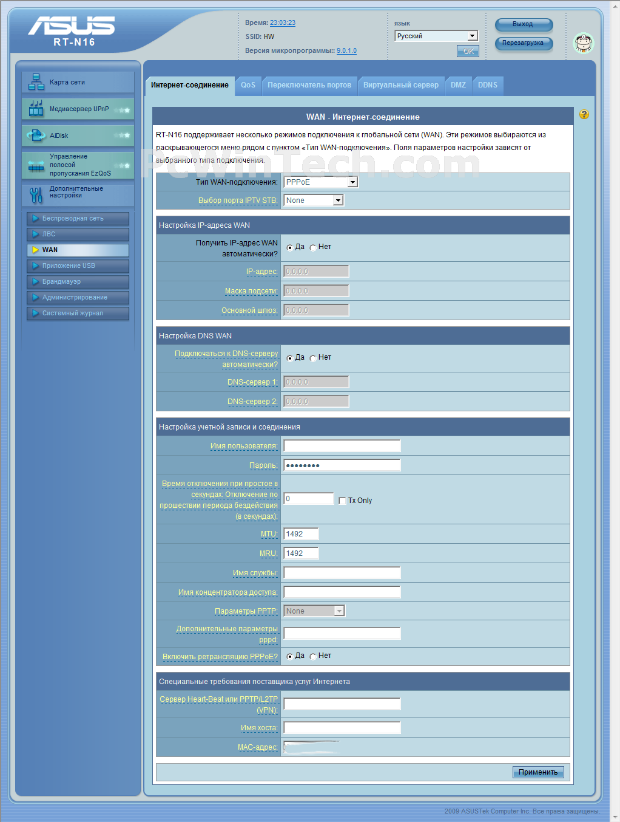The image size is (620, 822).
Task: Click arrow icon next to Приложение USB
Action: click(36, 265)
